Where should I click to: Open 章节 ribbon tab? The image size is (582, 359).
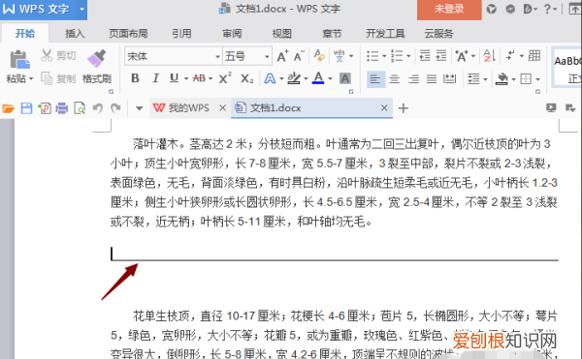pyautogui.click(x=332, y=34)
